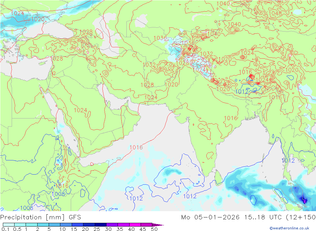Viewport: 316px width, 231px height.
Task: Click the magenta swatch between 40 and 45
Action: point(135,225)
